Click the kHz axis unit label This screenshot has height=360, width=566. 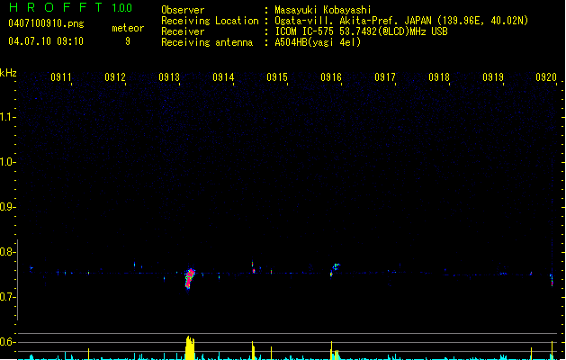8,73
